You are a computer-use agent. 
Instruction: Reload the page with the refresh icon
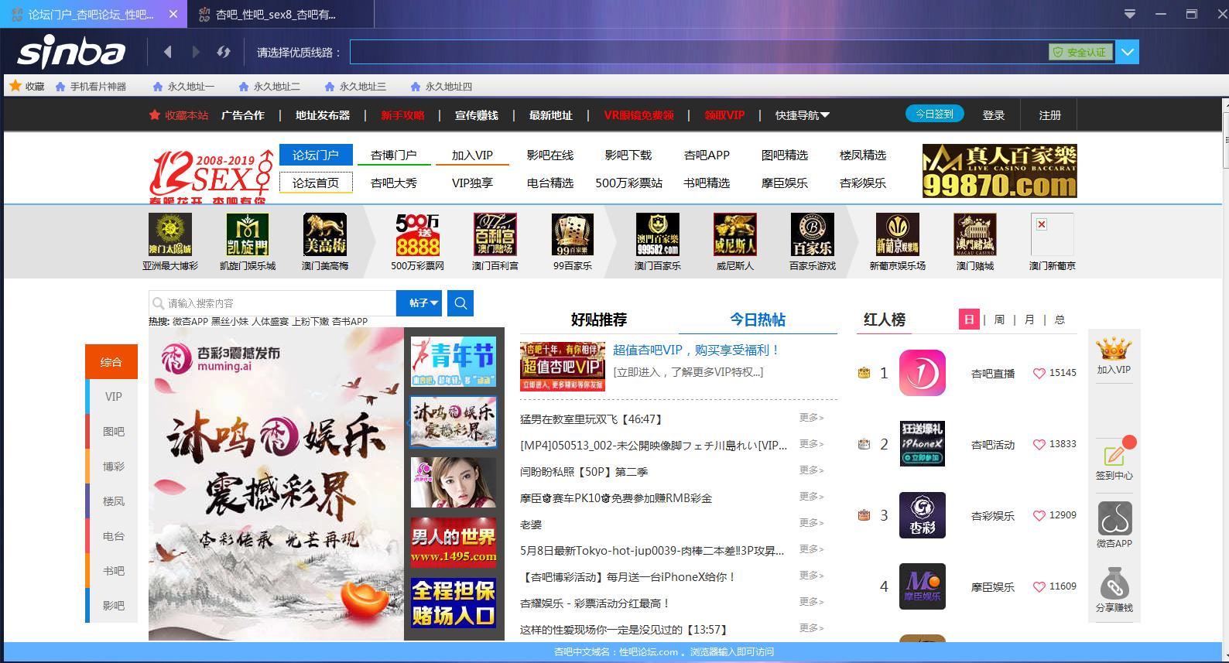(224, 52)
